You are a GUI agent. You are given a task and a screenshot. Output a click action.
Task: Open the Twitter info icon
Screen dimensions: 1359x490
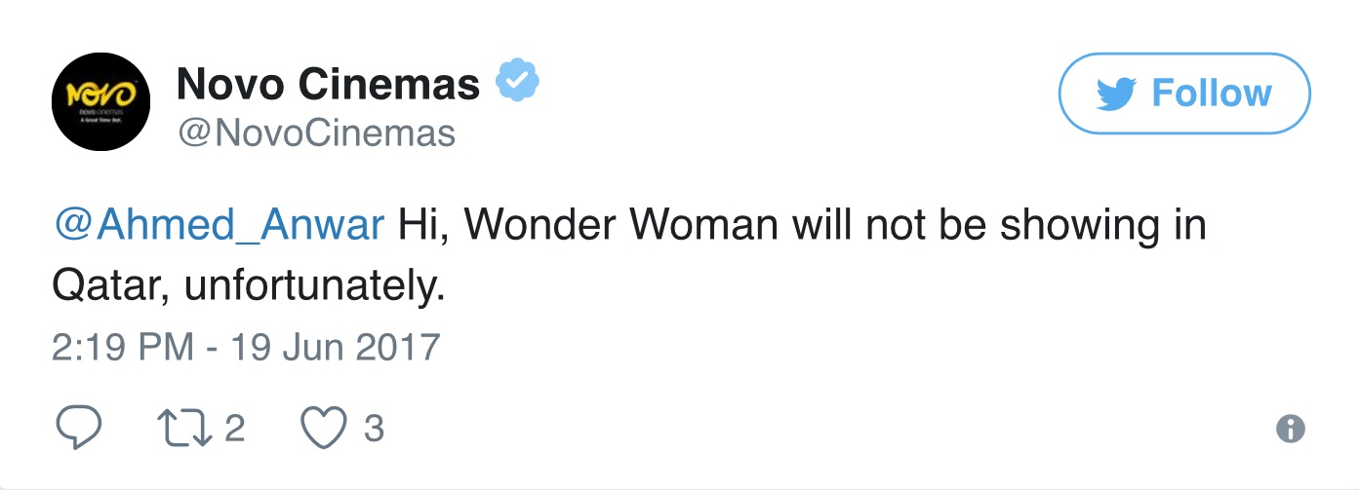[1291, 429]
